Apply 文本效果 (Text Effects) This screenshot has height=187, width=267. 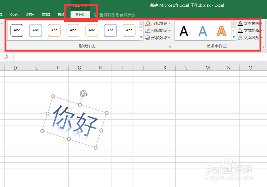(241, 37)
